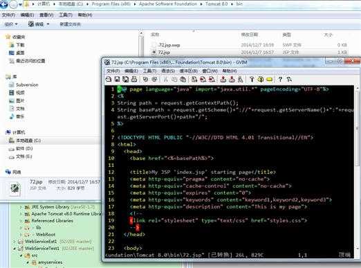
Task: Open GVIM 文件(F) menu
Action: (113, 71)
